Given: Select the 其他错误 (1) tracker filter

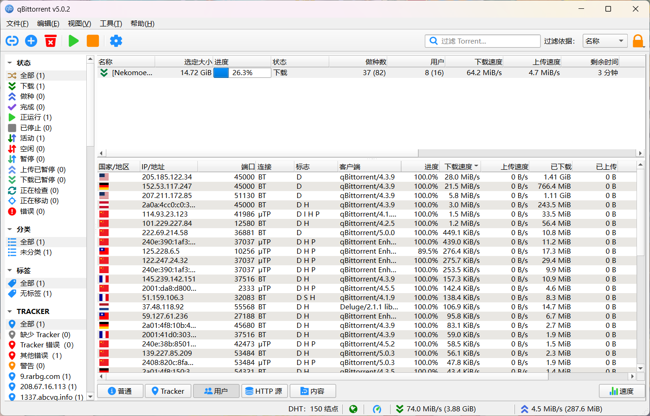Looking at the screenshot, I should coord(46,355).
